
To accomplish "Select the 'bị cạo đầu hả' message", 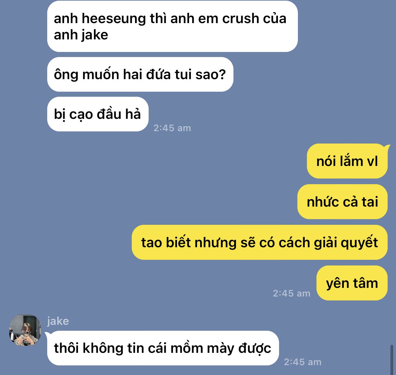I will 98,114.
